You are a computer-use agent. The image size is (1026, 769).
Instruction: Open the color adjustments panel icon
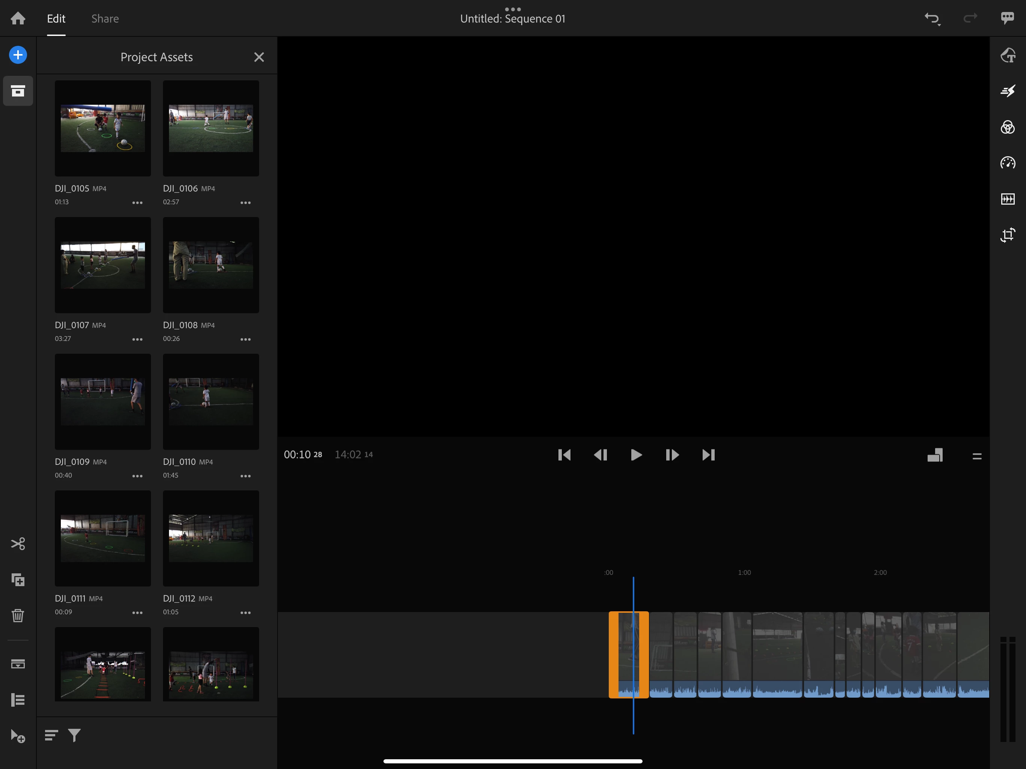[1008, 127]
